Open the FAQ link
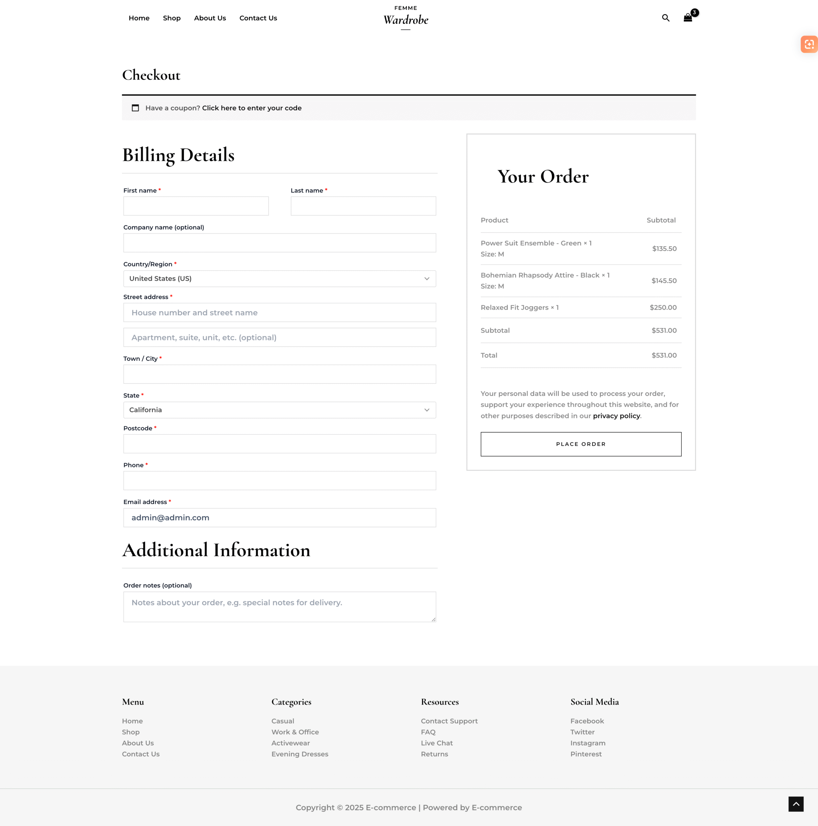 428,732
